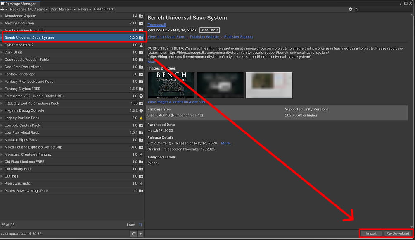Click the refresh package list icon

click(134, 234)
